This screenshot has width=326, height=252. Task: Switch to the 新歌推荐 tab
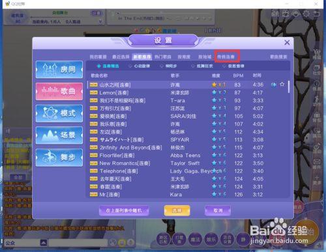[x=142, y=57]
